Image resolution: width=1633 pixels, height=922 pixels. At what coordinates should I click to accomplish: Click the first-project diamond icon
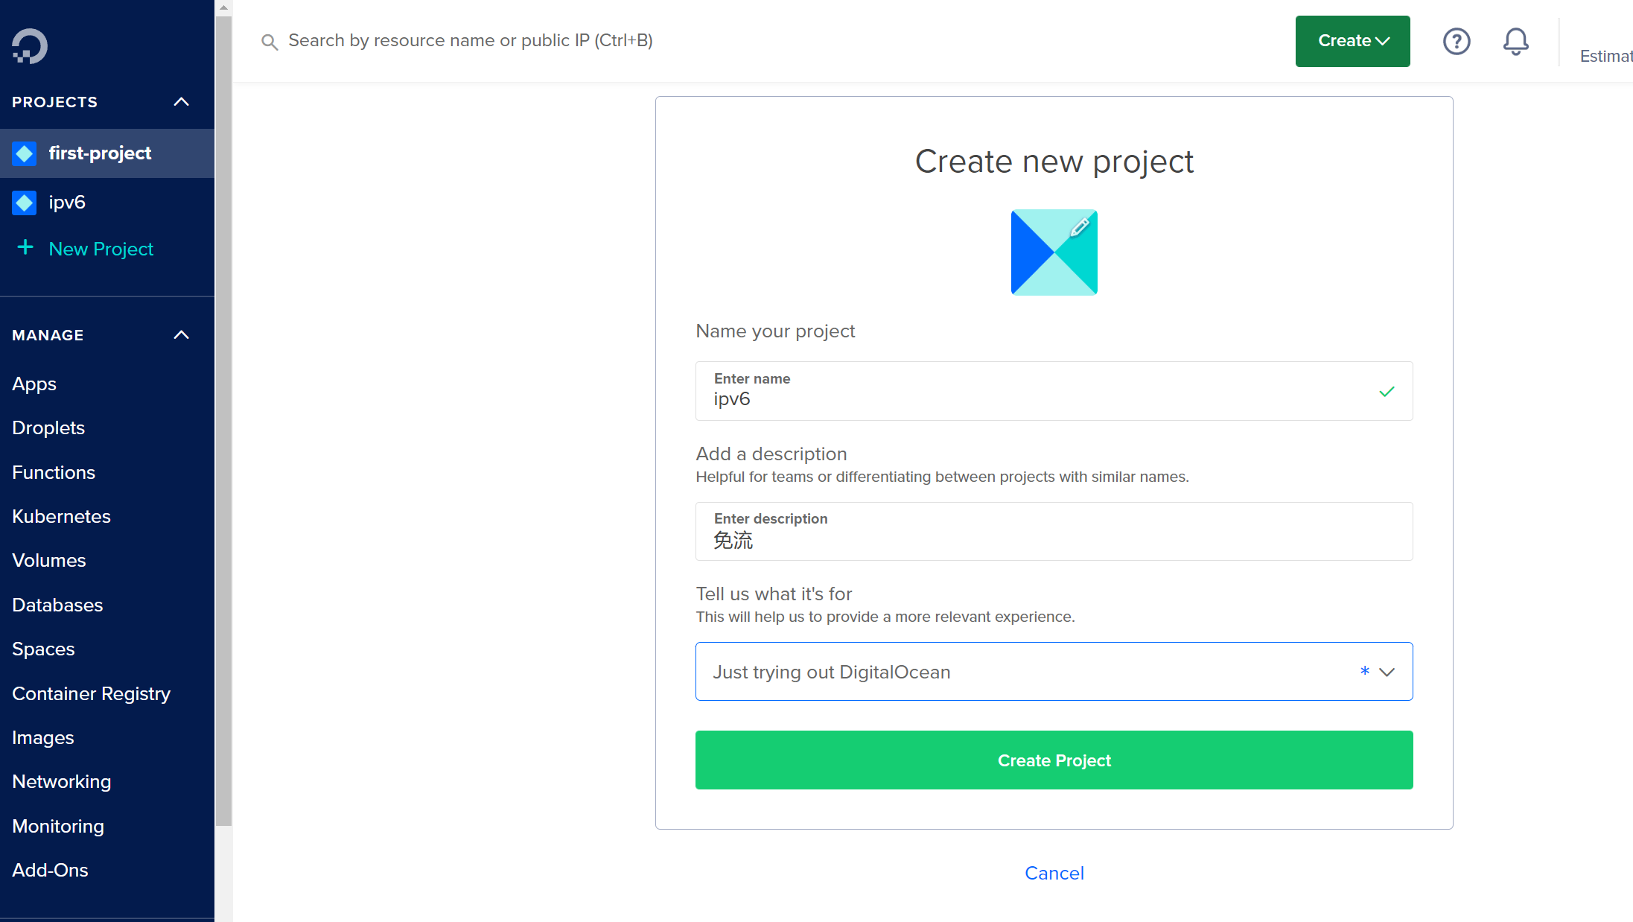(25, 153)
